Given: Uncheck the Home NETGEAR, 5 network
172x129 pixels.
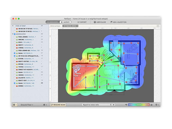Looking at the screenshot, I should [x=14, y=53].
